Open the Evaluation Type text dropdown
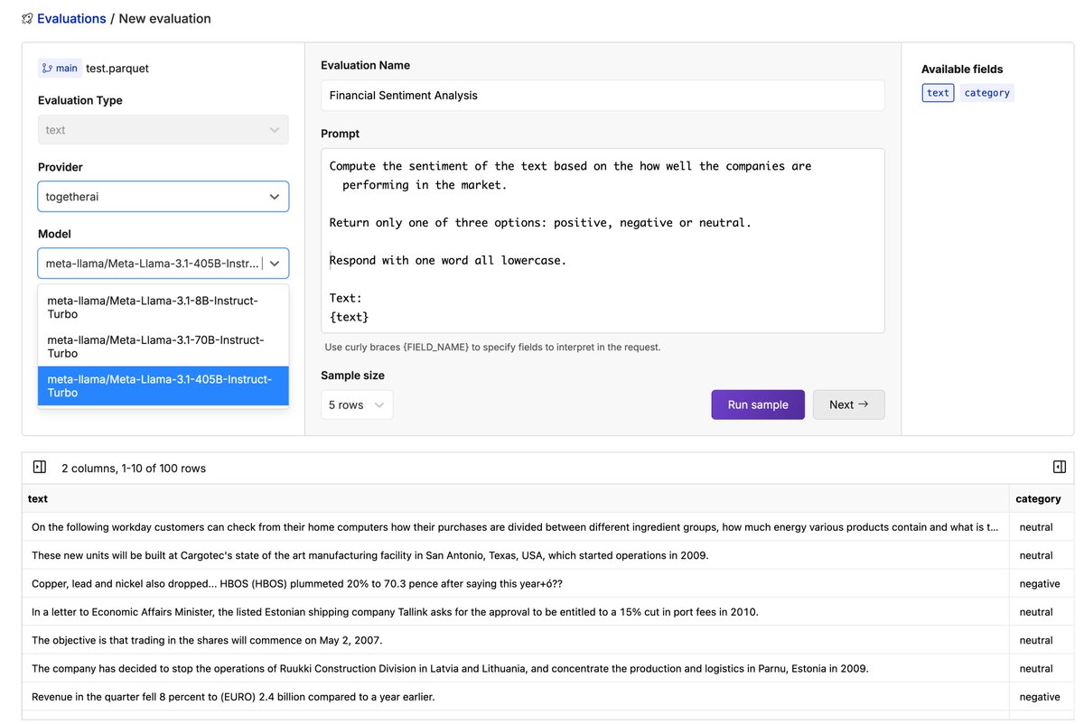Viewport: 1084px width, 724px height. [x=164, y=130]
